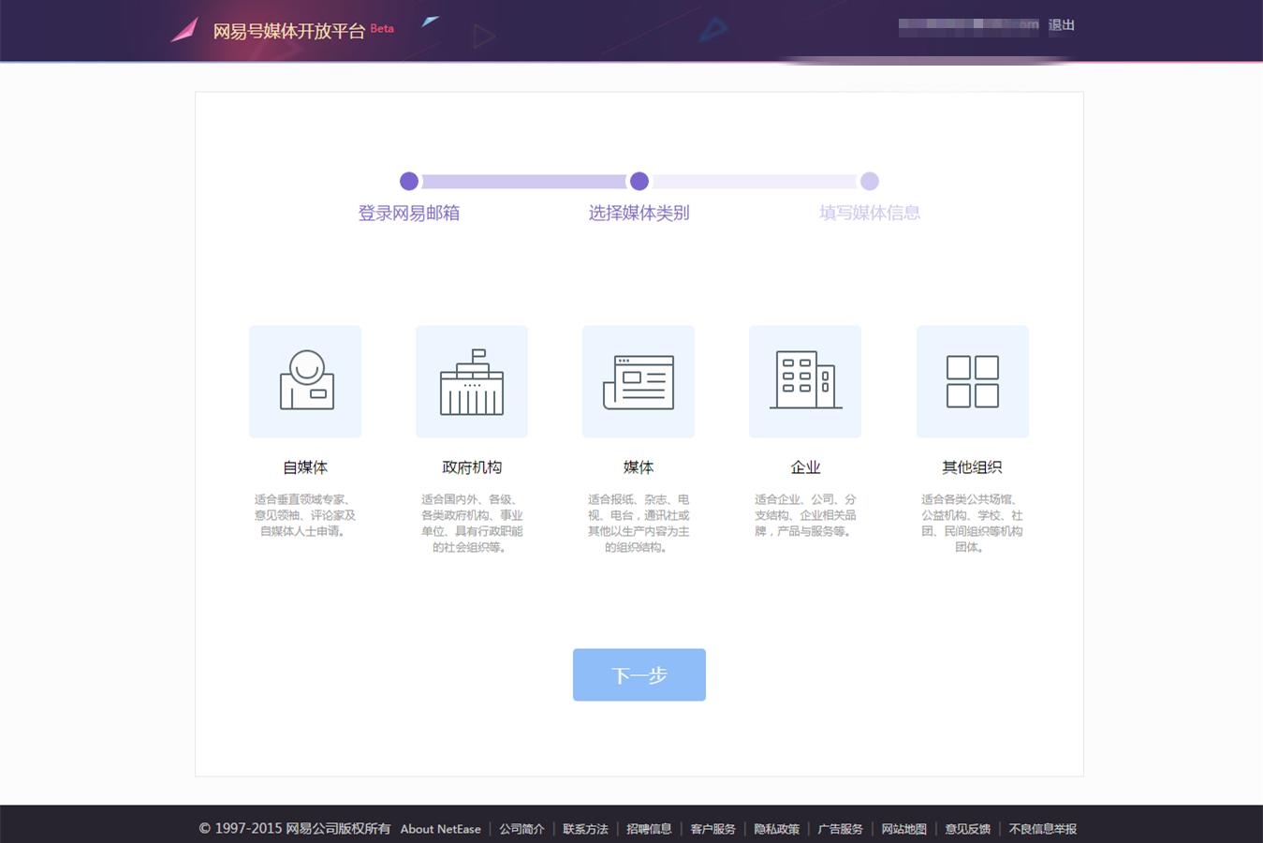Screen dimensions: 1263x843
Task: Click the first progress step dot
Action: (x=409, y=181)
